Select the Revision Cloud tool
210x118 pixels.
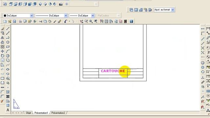pos(8,60)
